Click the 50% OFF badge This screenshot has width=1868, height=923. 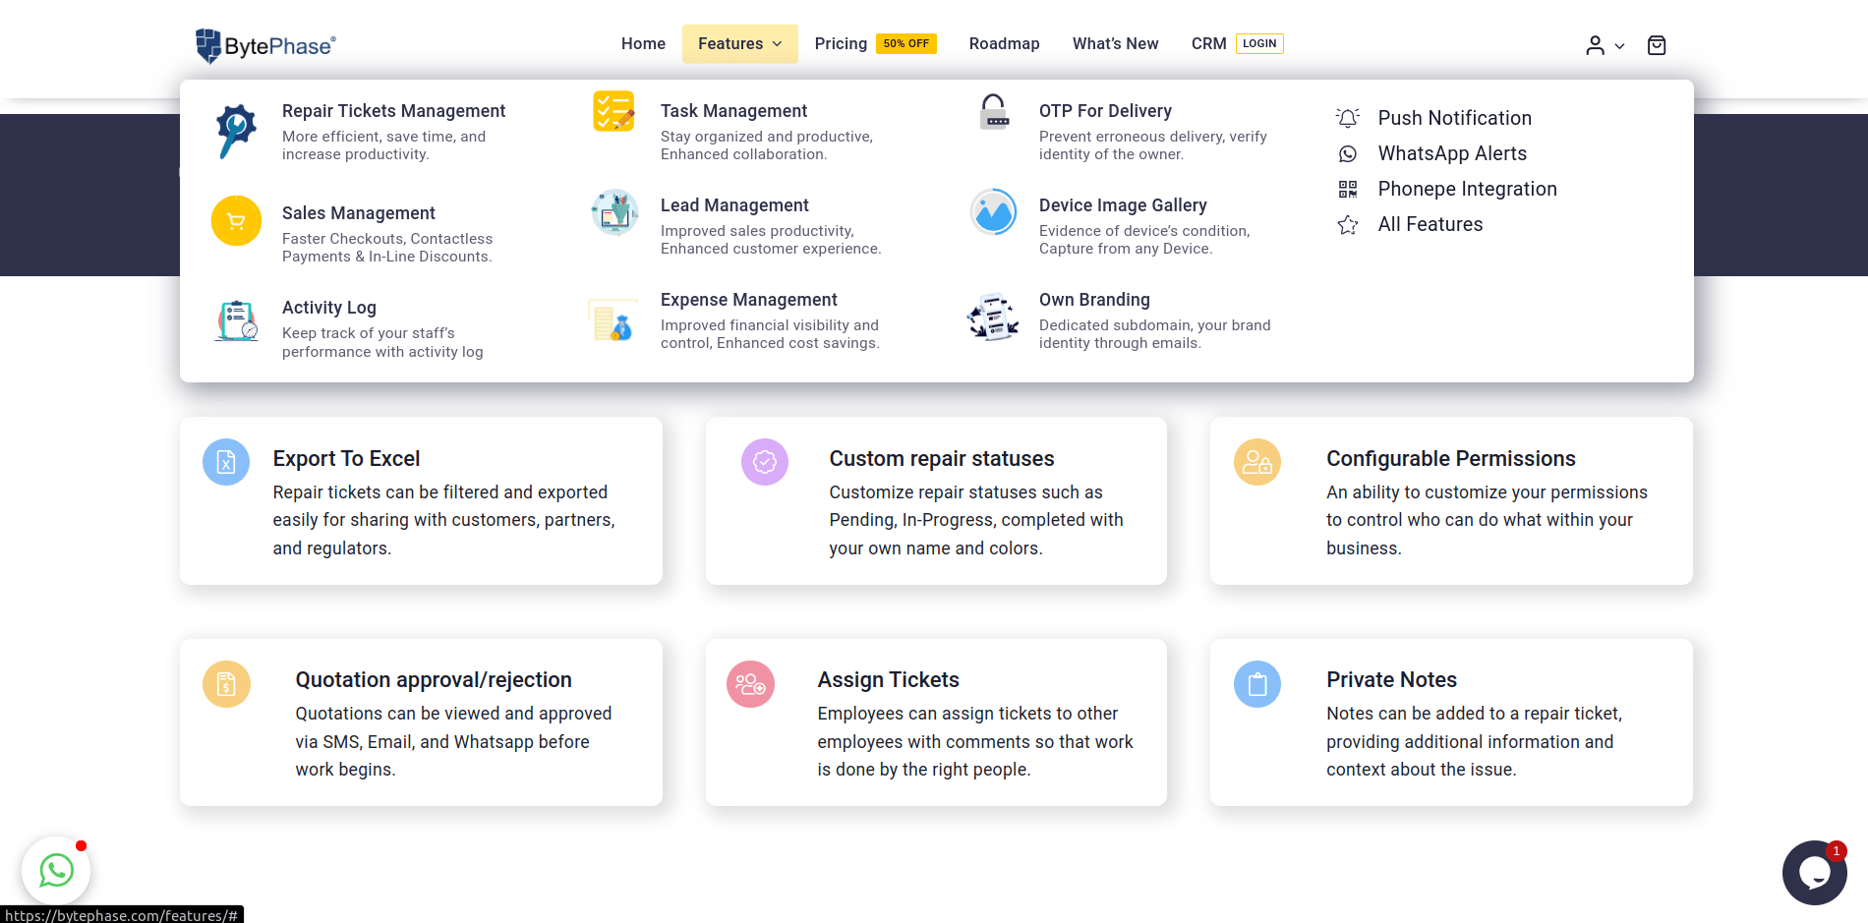point(905,43)
